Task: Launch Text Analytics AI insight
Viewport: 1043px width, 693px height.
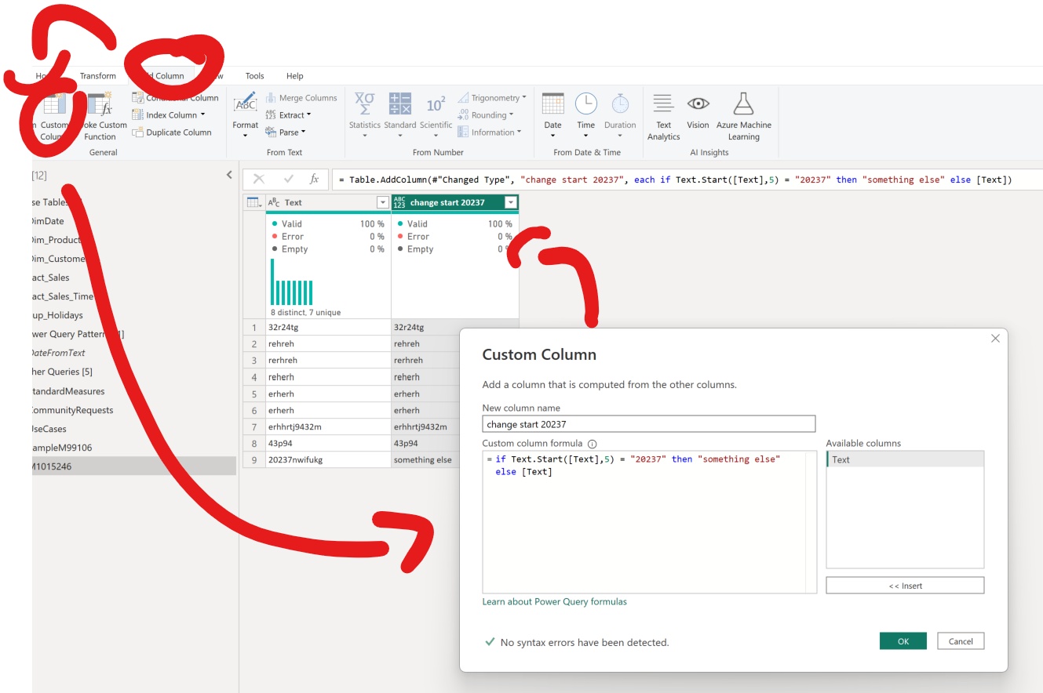Action: click(x=663, y=116)
